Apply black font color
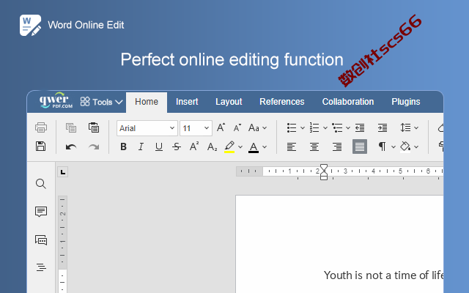Screen dimensions: 469x293 click(x=254, y=147)
